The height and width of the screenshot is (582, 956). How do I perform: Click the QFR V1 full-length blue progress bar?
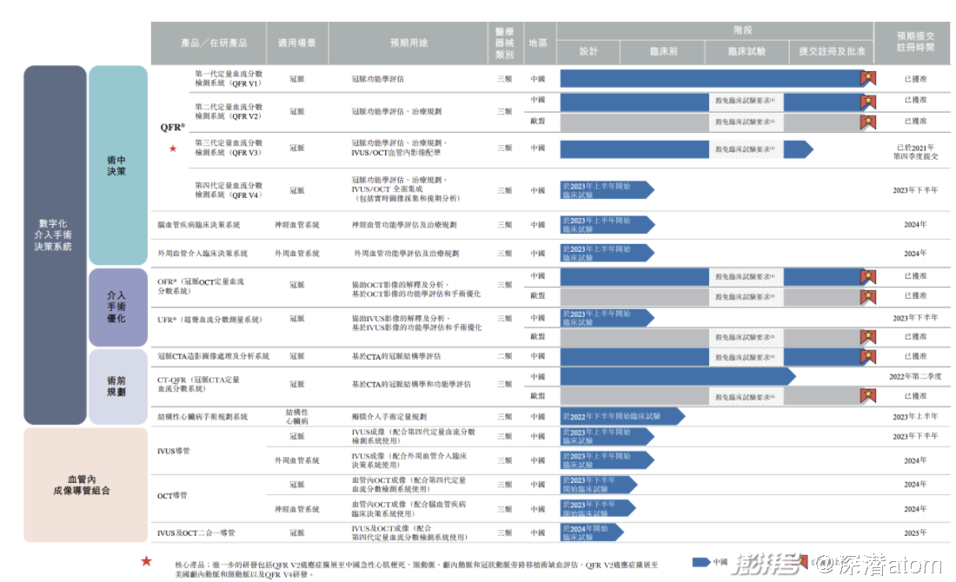pyautogui.click(x=712, y=78)
